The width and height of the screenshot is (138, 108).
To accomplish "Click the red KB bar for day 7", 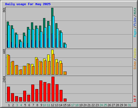I will [33, 93].
